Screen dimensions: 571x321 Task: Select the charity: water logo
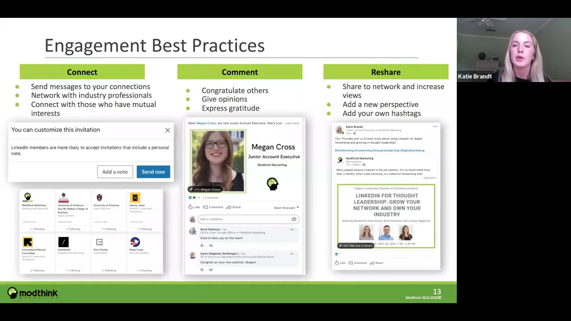click(x=135, y=197)
